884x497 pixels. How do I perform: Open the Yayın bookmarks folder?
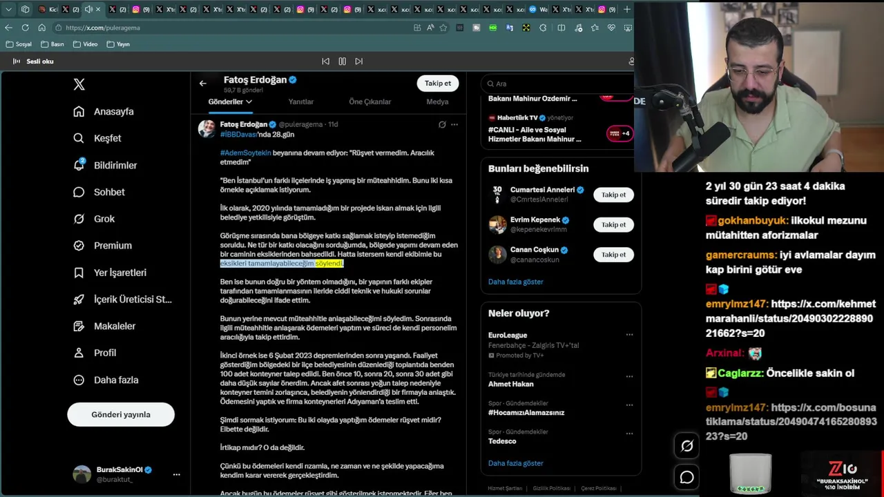point(118,44)
